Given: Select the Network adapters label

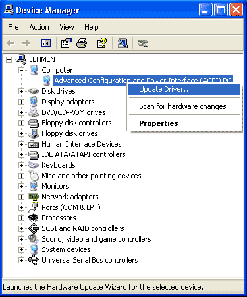Looking at the screenshot, I should click(x=70, y=197).
